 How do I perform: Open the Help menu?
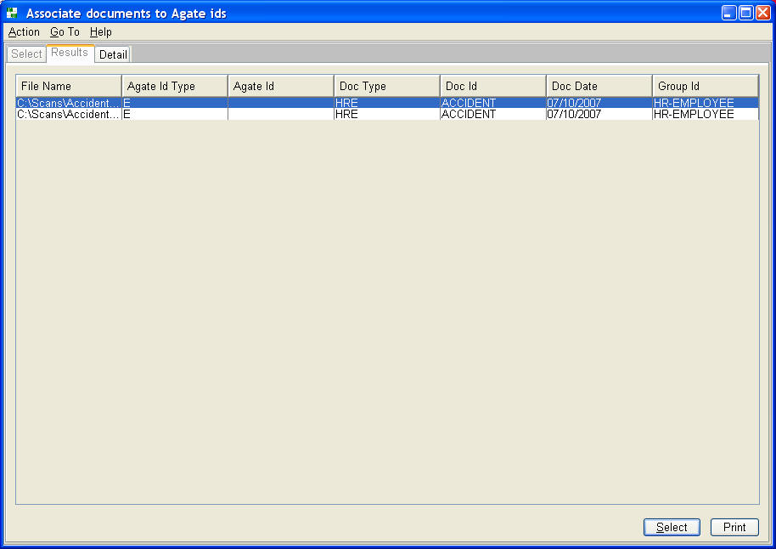click(x=101, y=32)
